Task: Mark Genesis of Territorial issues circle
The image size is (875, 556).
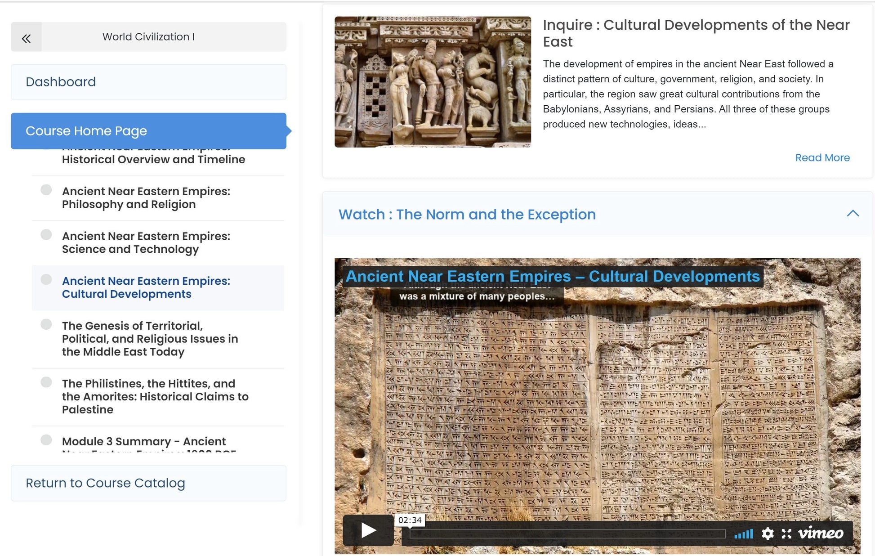Action: tap(46, 324)
